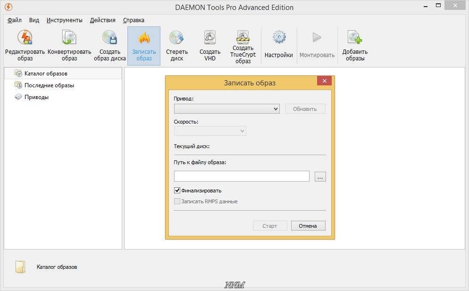Screen dimensions: 469x291
Task: Close the Записать образ dialog
Action: tap(324, 81)
